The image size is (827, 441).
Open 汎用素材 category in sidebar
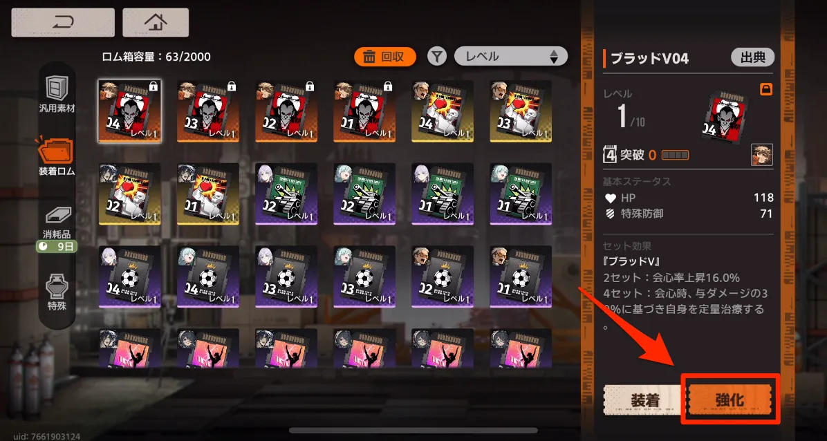[x=57, y=94]
